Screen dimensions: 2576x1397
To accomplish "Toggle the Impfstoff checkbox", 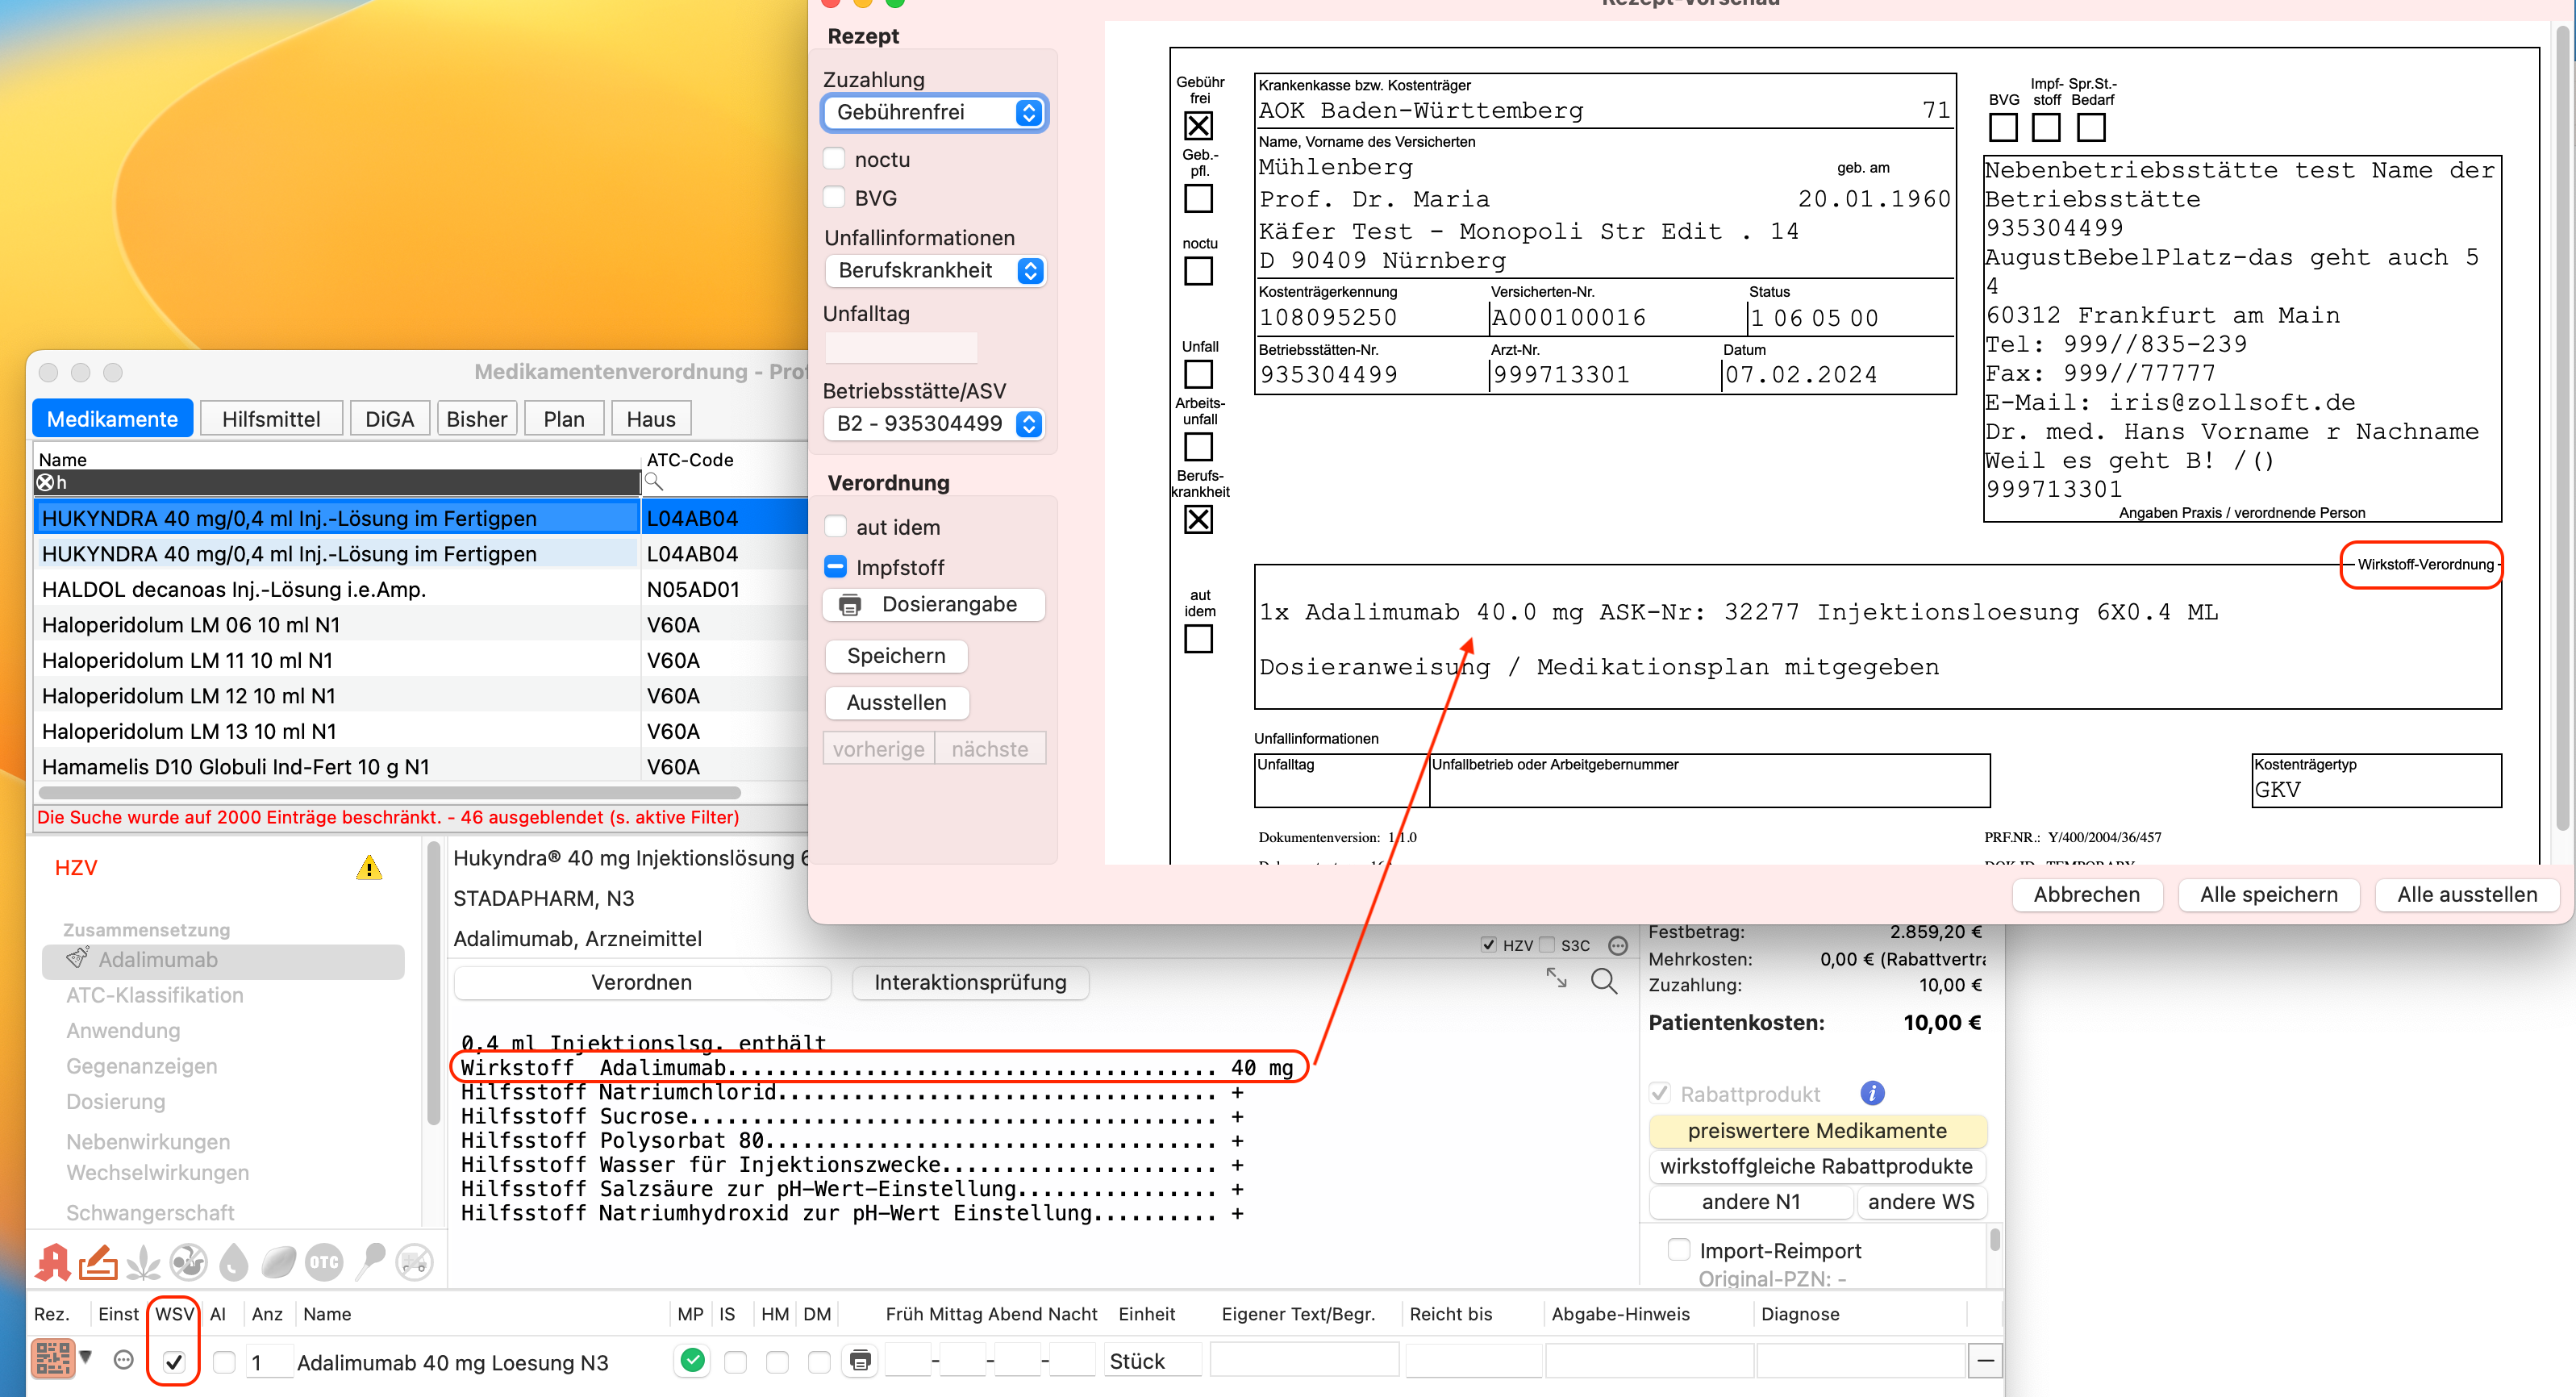I will 835,567.
